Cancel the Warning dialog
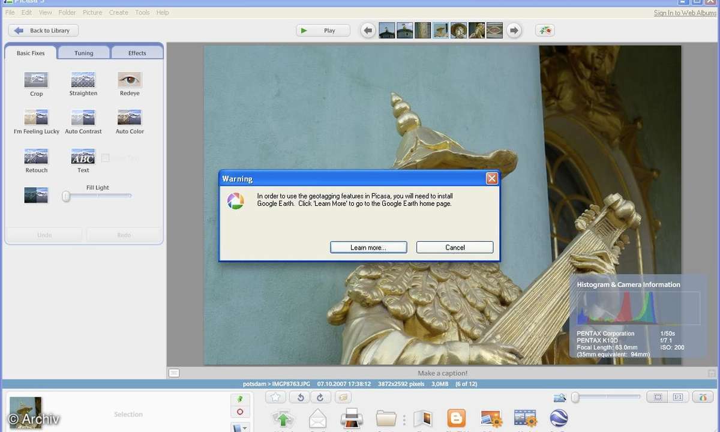720x432 pixels. [455, 247]
